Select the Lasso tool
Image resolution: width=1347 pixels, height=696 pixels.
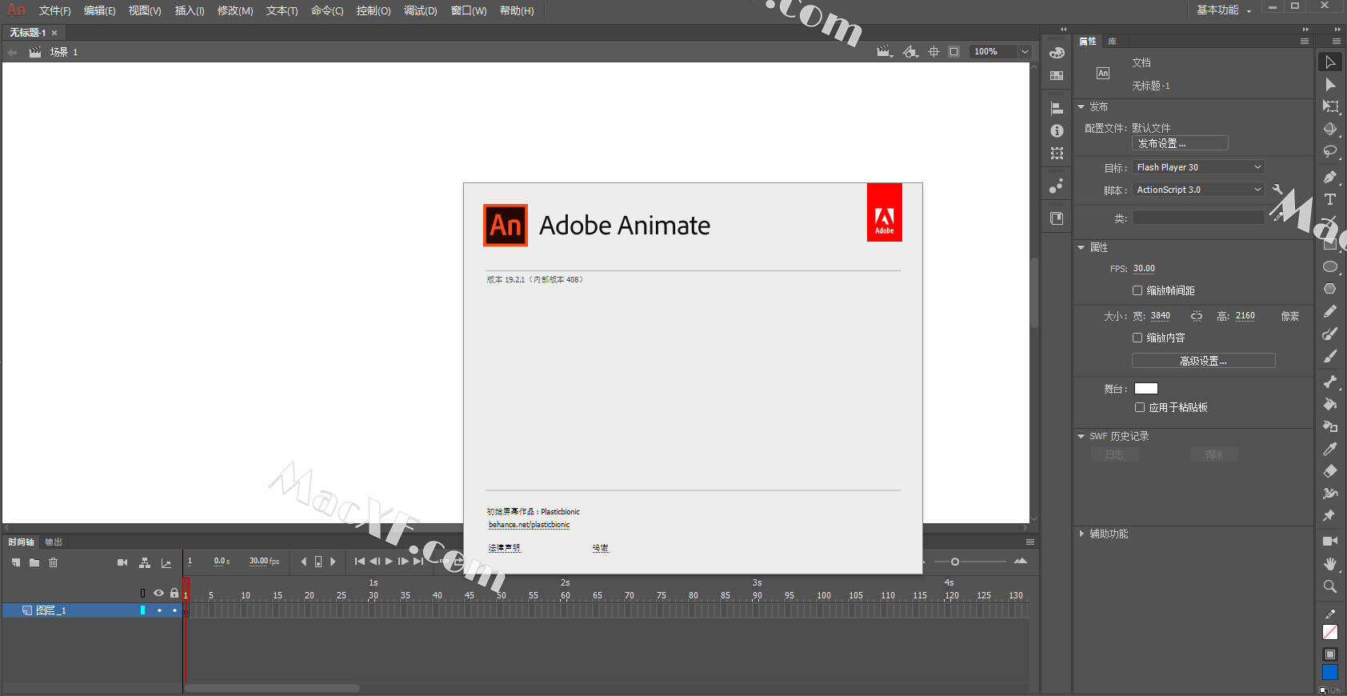click(1329, 151)
